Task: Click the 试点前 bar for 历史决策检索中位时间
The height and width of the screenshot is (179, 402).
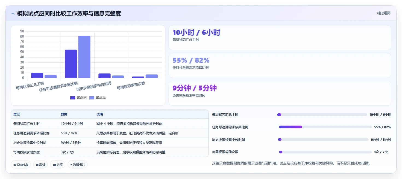Action: tap(104, 76)
